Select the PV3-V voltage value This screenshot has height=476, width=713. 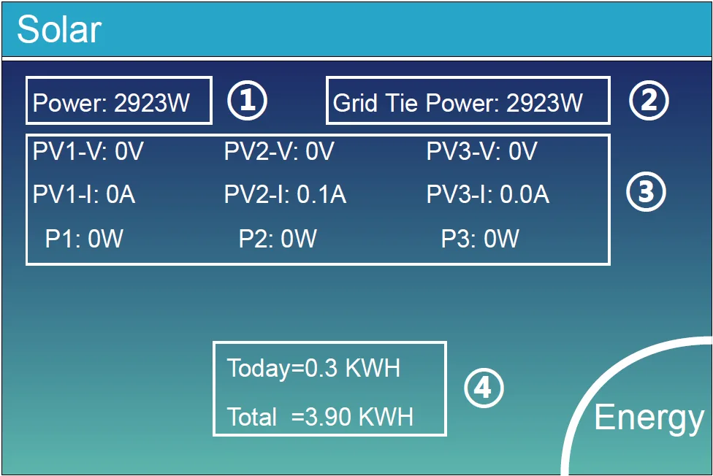click(x=481, y=152)
